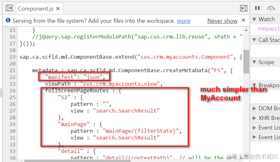Click the "mainPage" route key
This screenshot has width=280, height=162.
pyautogui.click(x=73, y=124)
